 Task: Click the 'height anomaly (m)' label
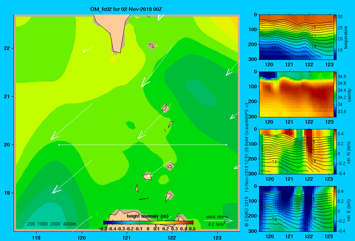tap(147, 216)
